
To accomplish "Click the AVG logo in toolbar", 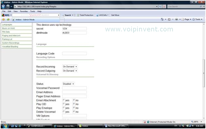I will tap(6, 15).
